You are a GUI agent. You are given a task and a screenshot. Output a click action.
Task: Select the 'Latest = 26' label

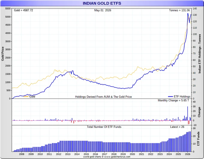[x=177, y=127]
